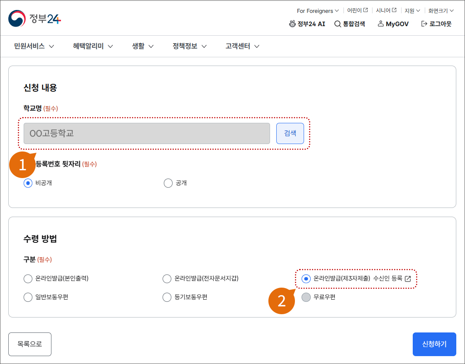Expand For Foreigners dropdown
Image resolution: width=465 pixels, height=364 pixels.
318,11
